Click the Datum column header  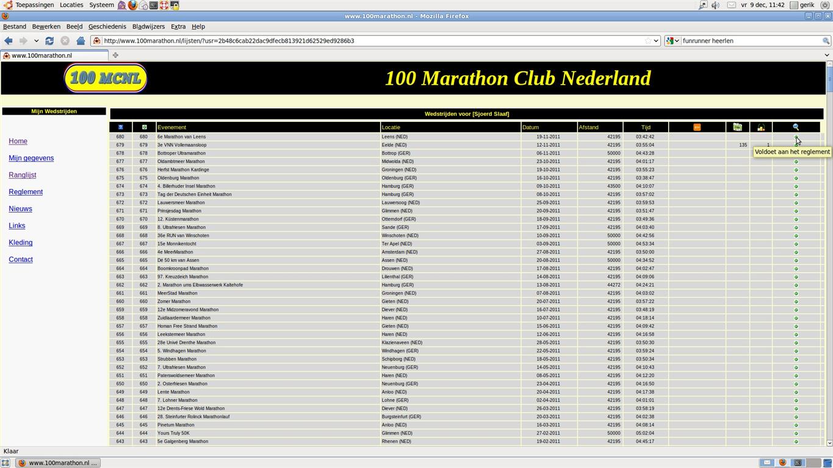[549, 127]
